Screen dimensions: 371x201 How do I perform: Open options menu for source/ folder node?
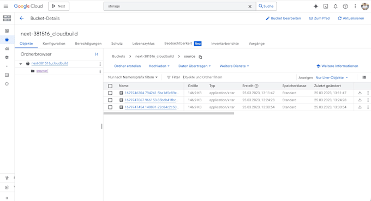pos(100,71)
